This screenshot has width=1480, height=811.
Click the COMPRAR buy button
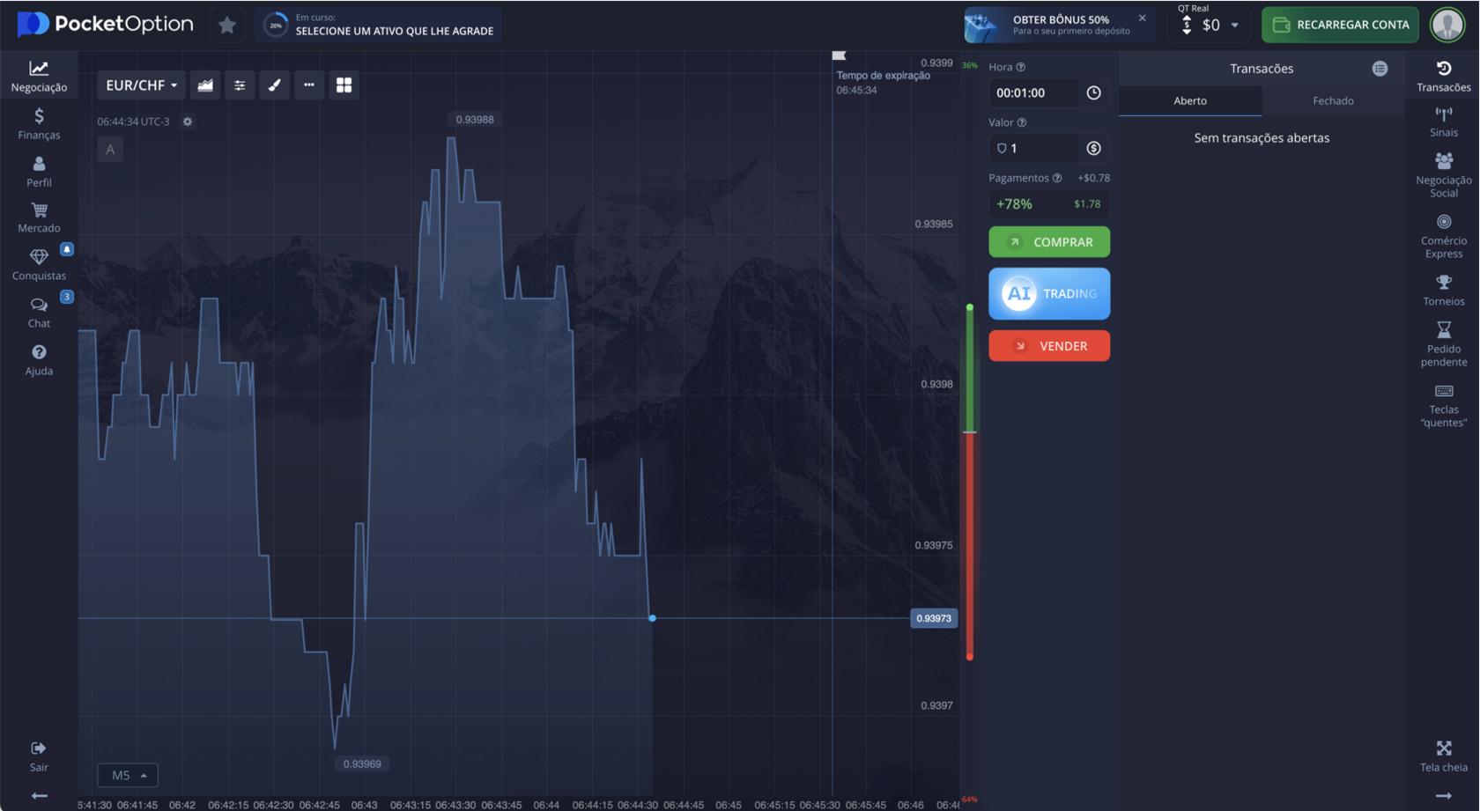pos(1049,242)
